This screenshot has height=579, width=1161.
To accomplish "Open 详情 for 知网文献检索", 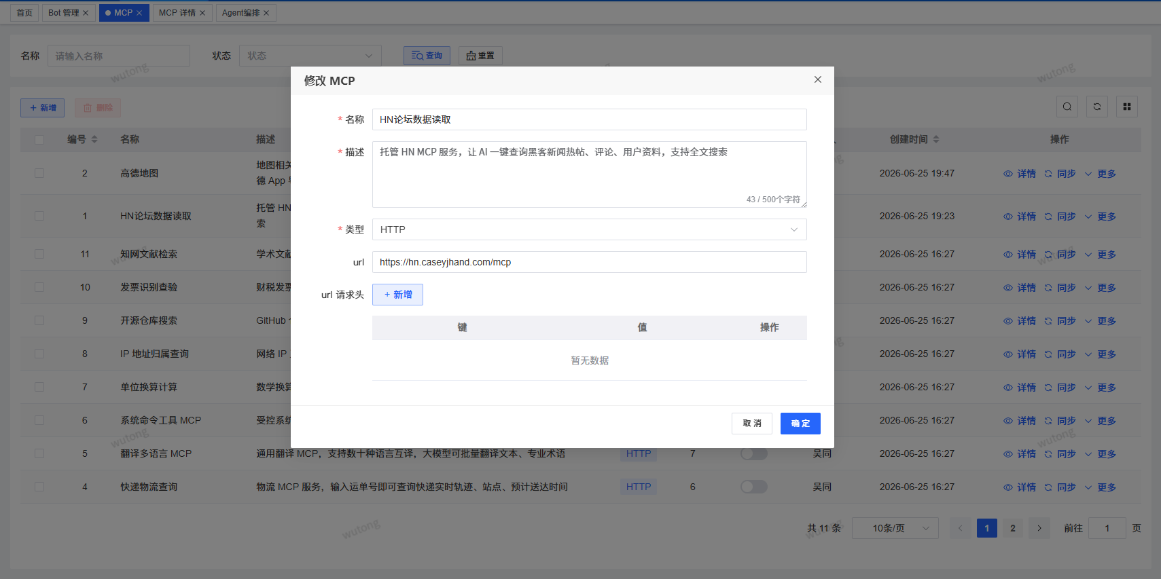I will pos(1020,255).
